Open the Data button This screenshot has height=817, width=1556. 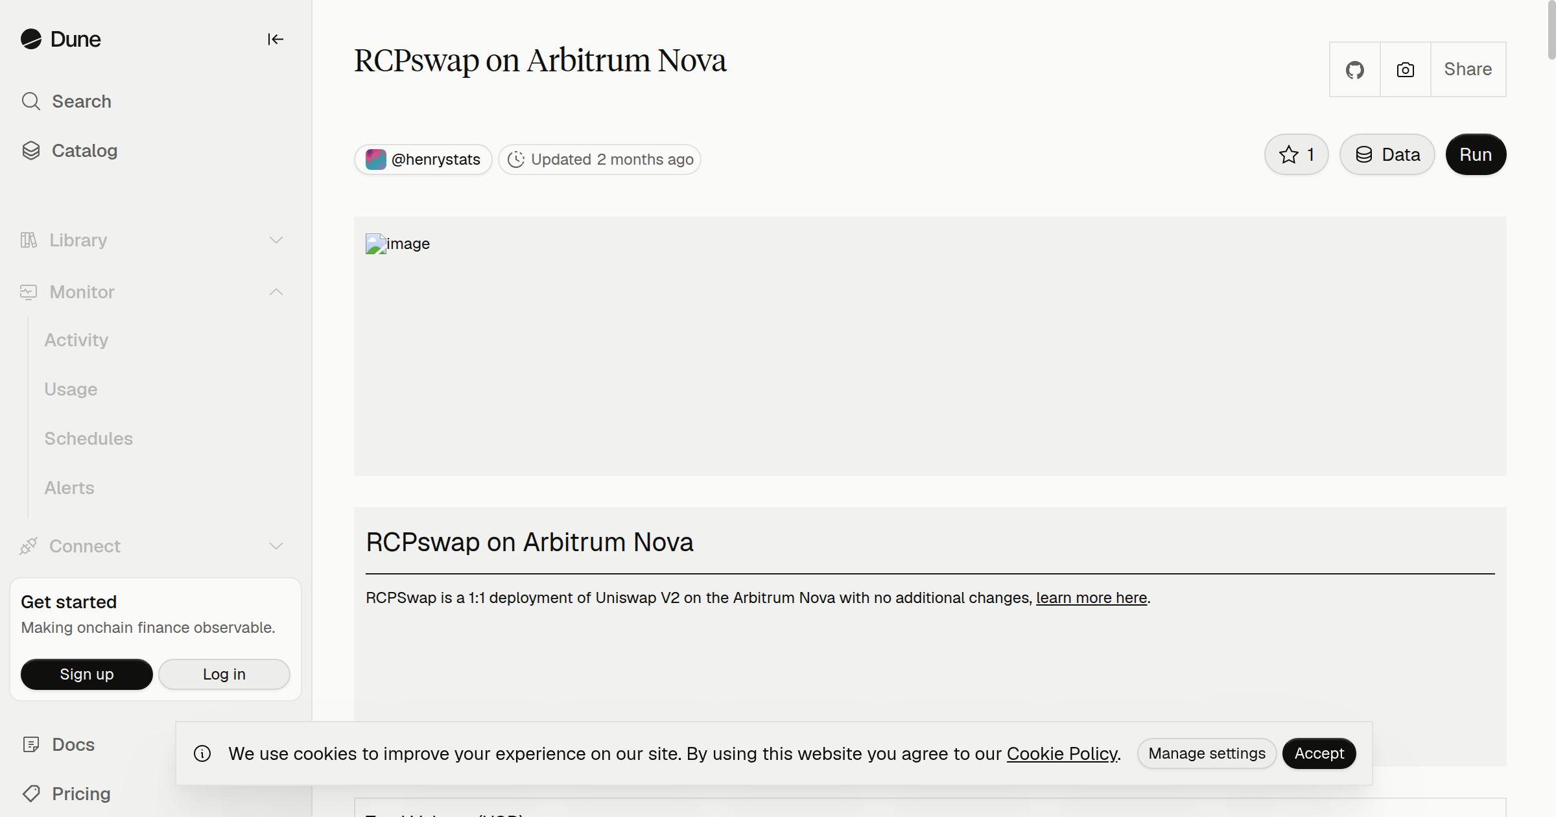tap(1387, 154)
